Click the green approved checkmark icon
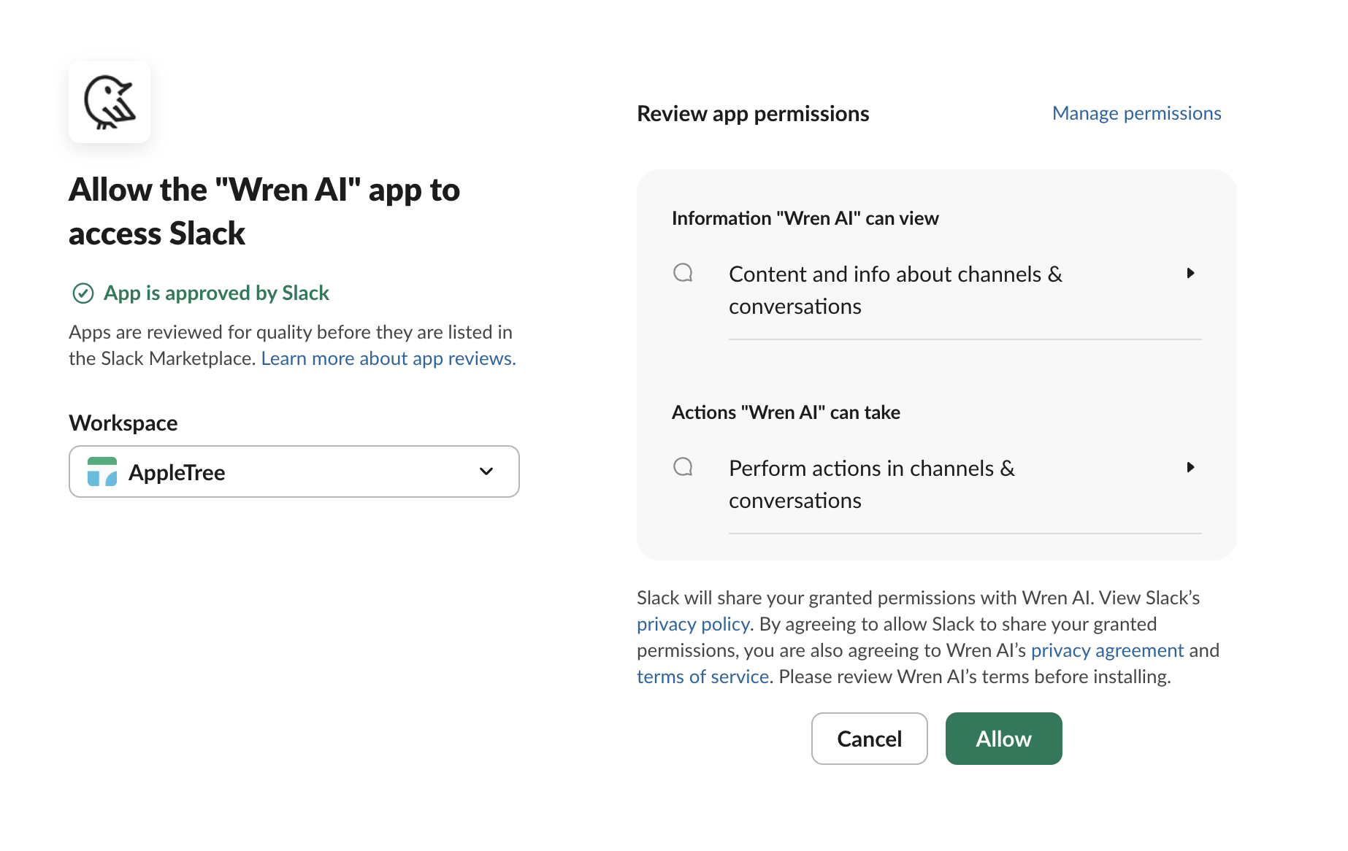1348x851 pixels. [x=83, y=293]
